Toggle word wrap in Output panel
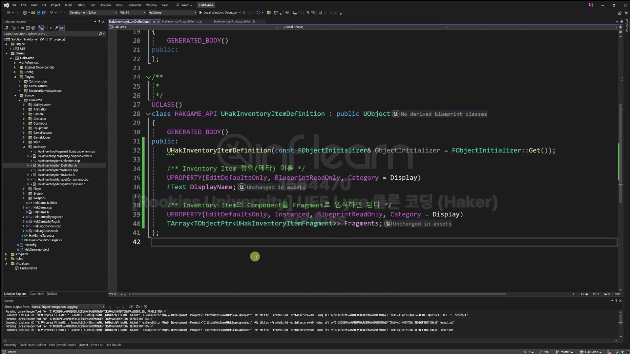The height and width of the screenshot is (354, 630). [138, 307]
